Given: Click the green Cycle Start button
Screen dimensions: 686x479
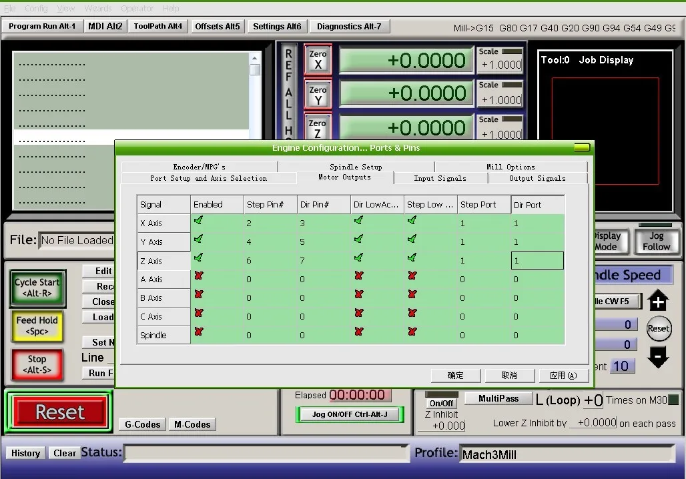Looking at the screenshot, I should coord(37,288).
